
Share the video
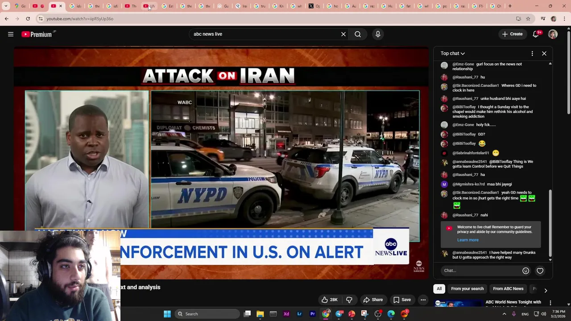[373, 300]
